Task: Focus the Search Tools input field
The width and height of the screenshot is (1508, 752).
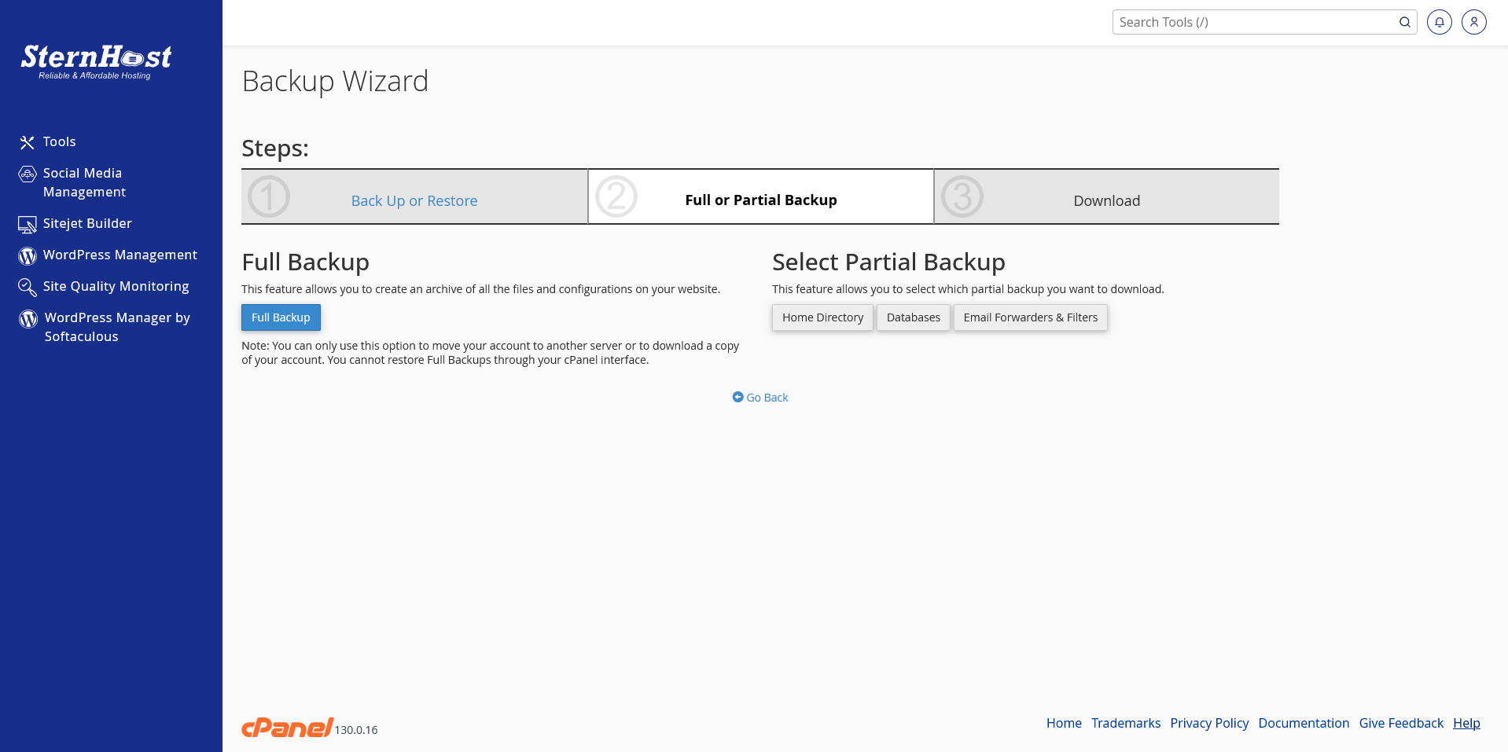Action: click(1254, 22)
